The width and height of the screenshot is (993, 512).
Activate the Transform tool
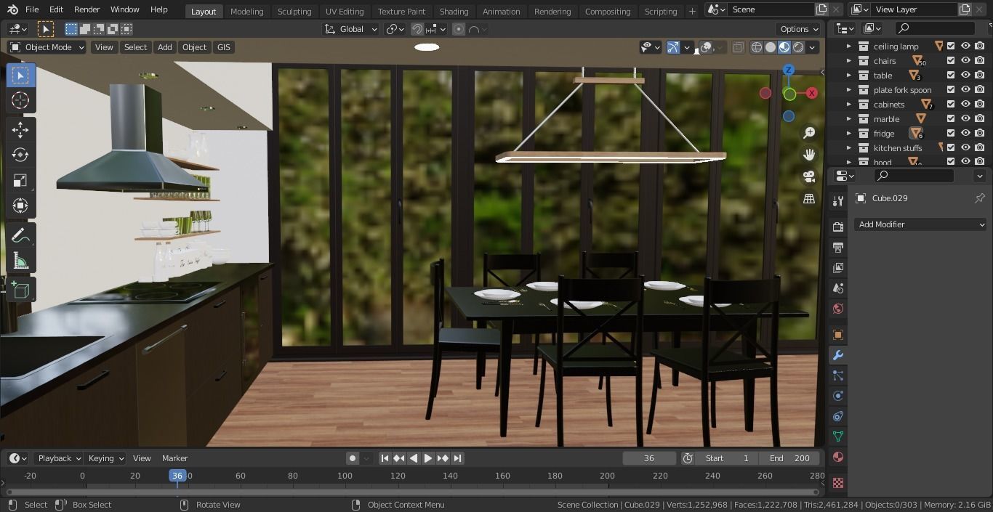coord(20,206)
